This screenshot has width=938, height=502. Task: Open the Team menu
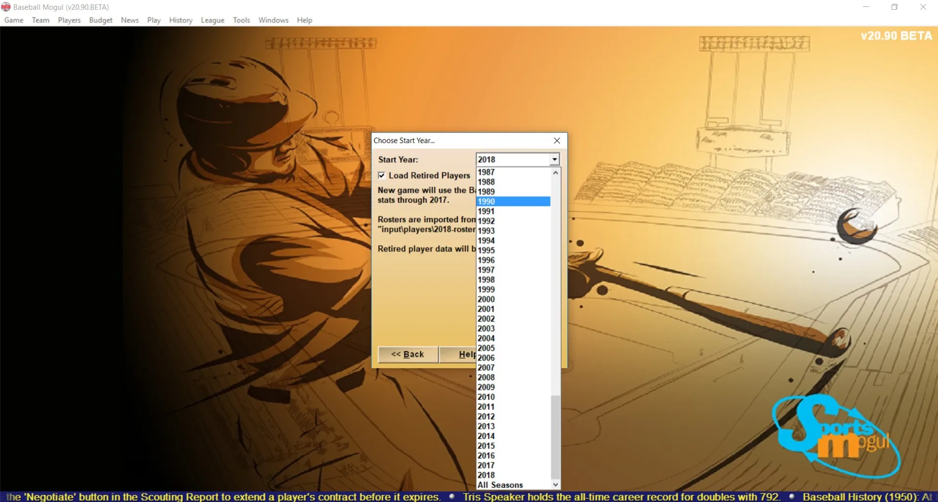(40, 20)
